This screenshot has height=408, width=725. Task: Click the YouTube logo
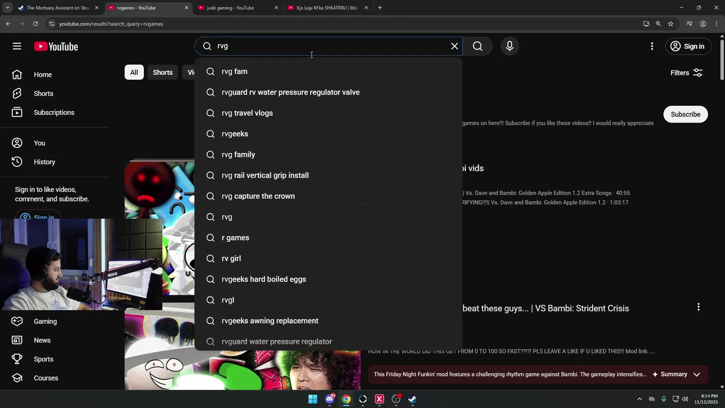point(56,46)
